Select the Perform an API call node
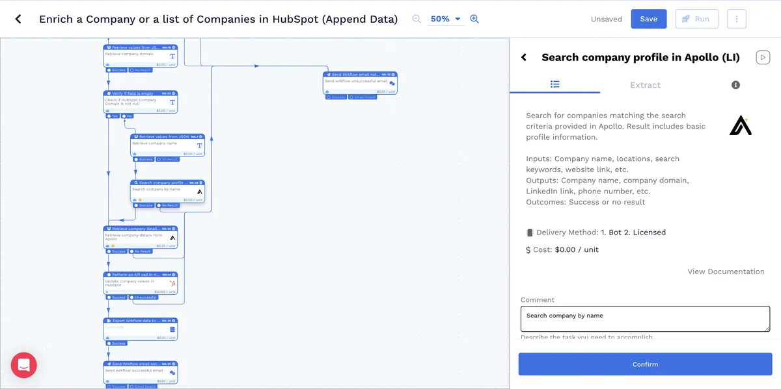Screen dimensions: 781x389 point(141,283)
